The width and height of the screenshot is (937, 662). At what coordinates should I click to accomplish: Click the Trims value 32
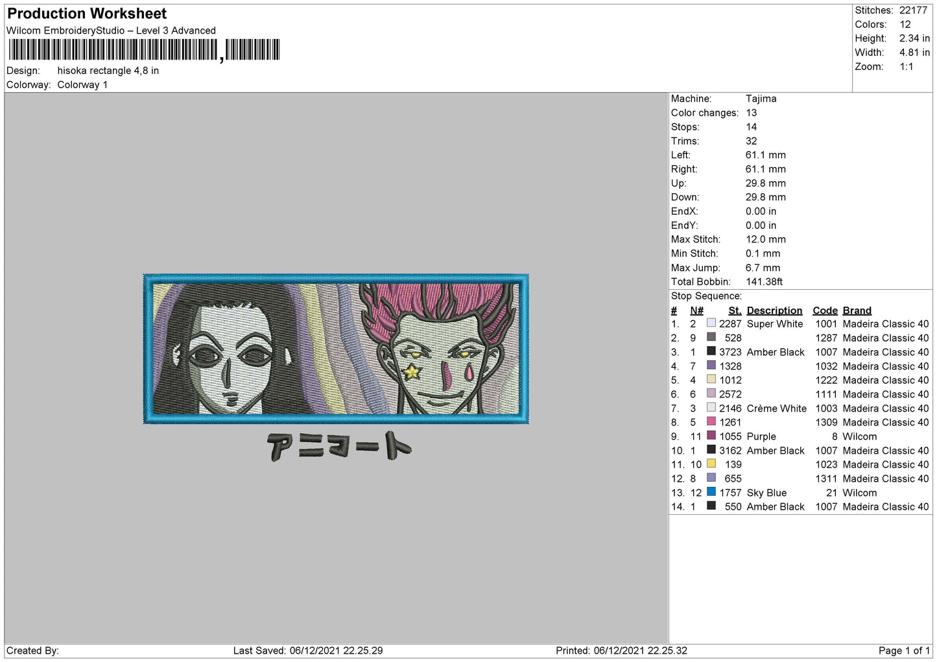click(x=752, y=141)
